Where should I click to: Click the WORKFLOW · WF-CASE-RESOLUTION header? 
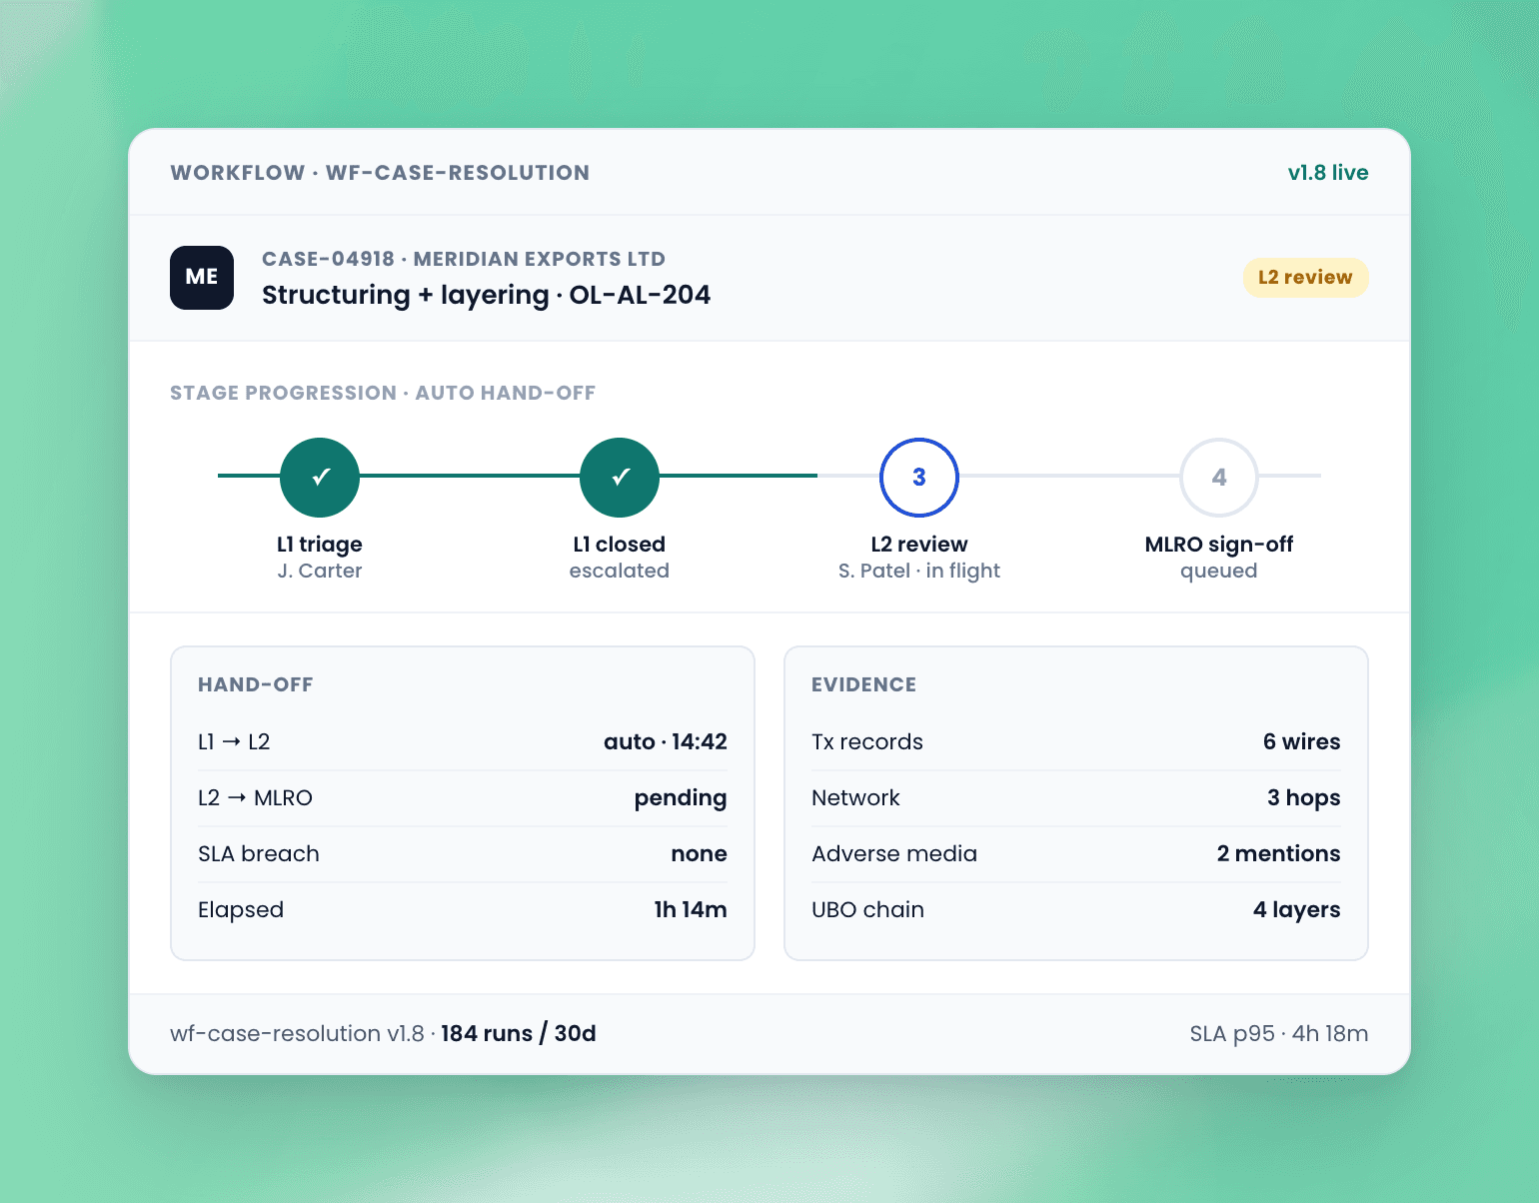point(380,172)
